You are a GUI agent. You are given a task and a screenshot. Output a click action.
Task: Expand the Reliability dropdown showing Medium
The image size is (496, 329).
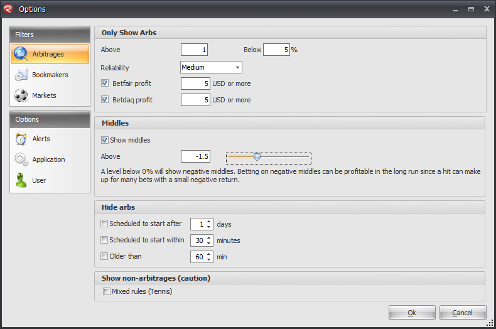coord(211,67)
